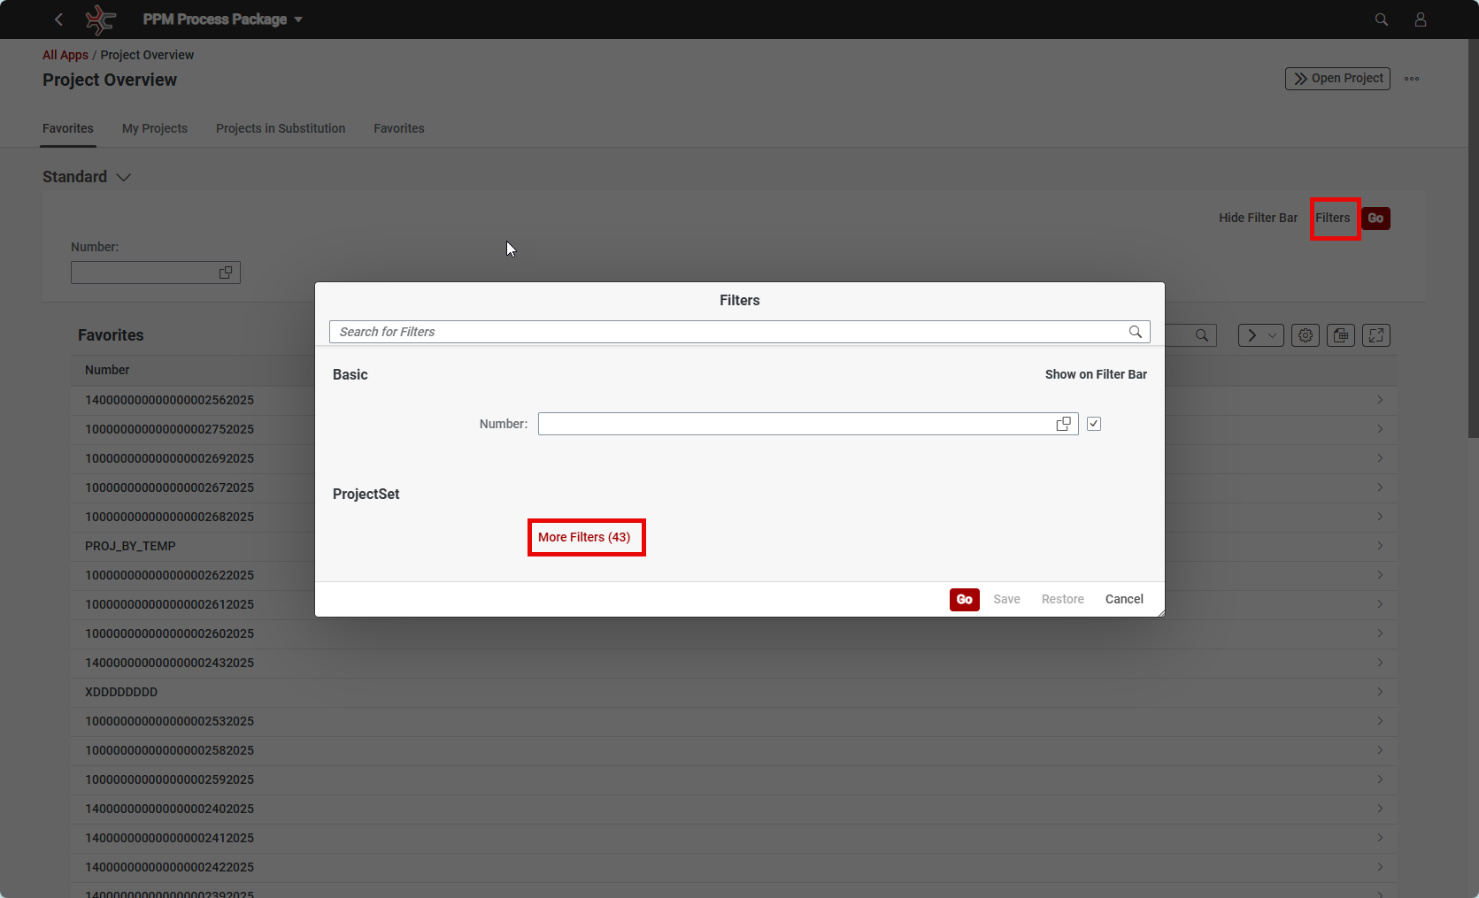Image resolution: width=1479 pixels, height=898 pixels.
Task: Click the Search for Filters magnifier icon
Action: point(1135,332)
